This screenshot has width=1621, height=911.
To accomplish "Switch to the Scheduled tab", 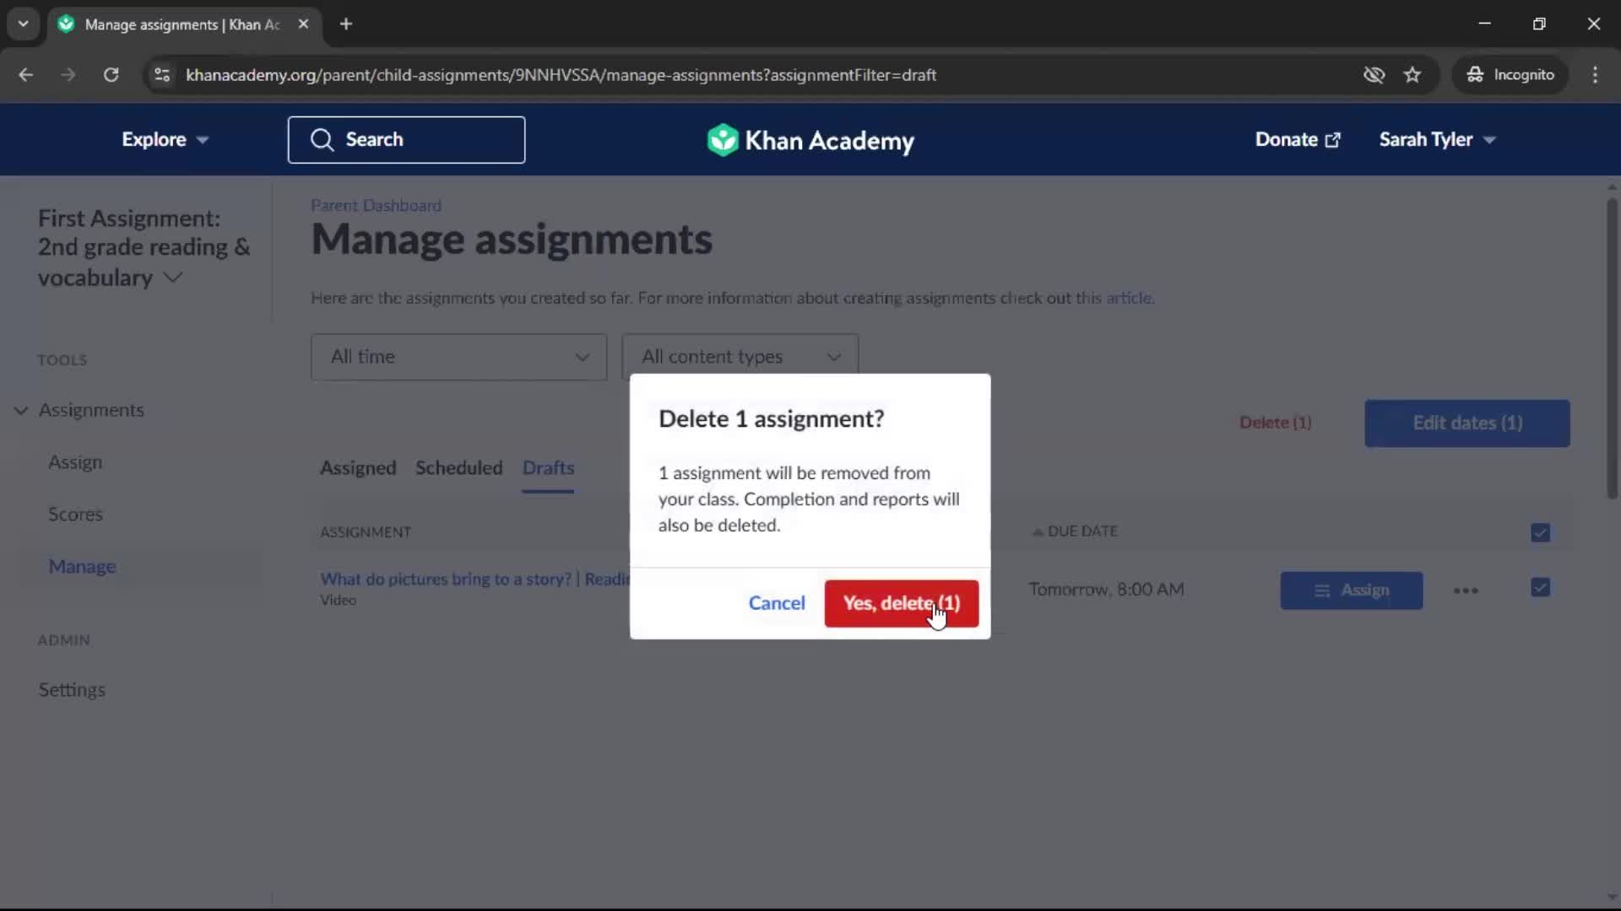I will coord(458,468).
